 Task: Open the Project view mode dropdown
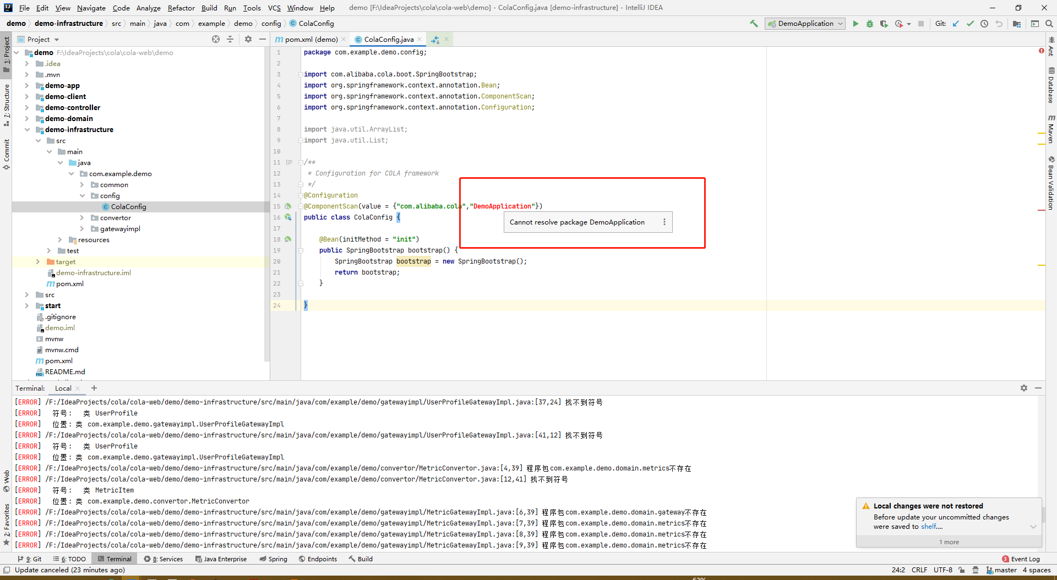click(x=57, y=40)
